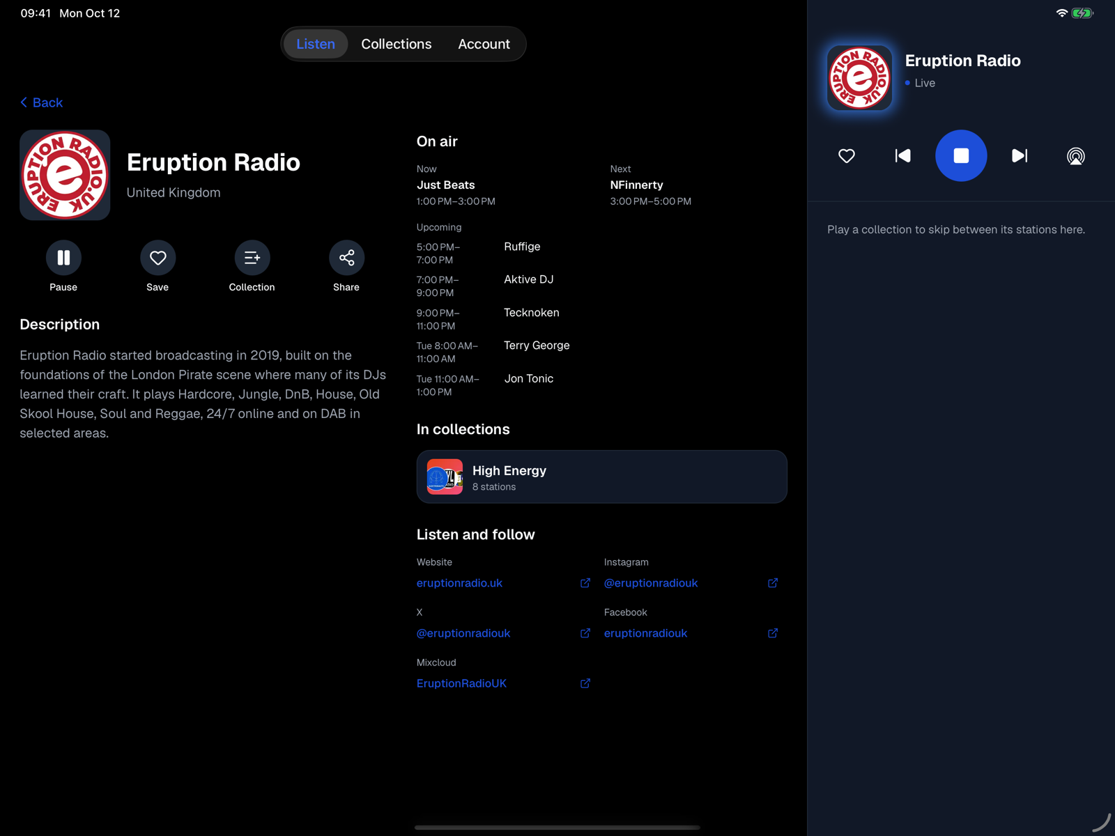Open the Collections tab

coord(397,44)
